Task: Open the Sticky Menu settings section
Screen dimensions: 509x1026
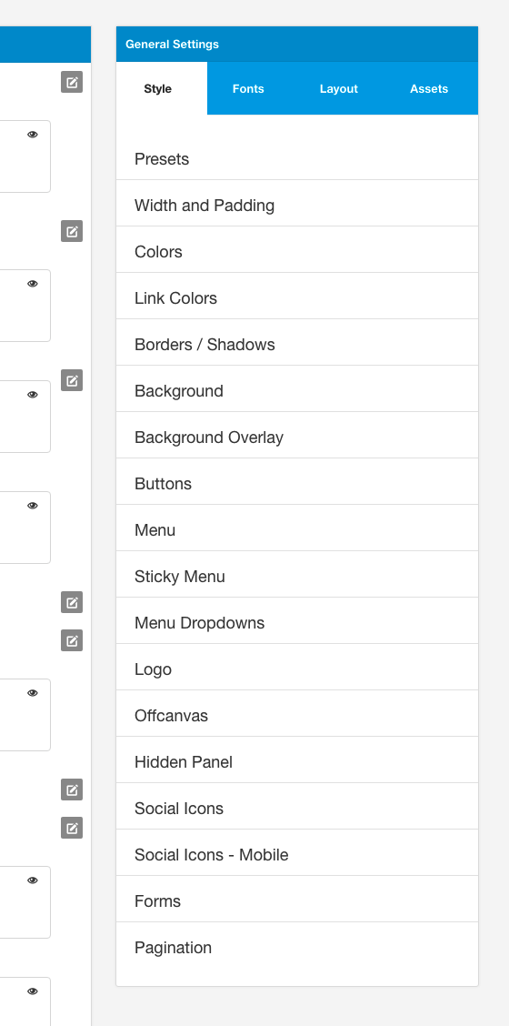Action: coord(297,577)
